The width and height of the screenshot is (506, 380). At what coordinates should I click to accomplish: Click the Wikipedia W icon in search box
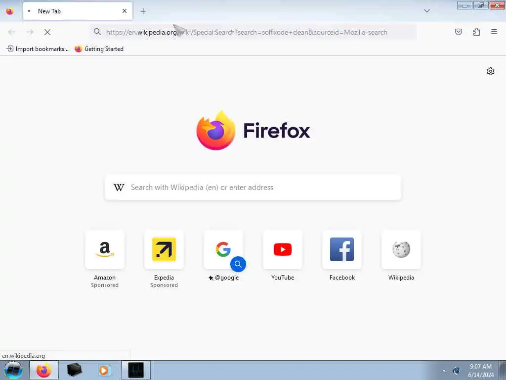[119, 188]
